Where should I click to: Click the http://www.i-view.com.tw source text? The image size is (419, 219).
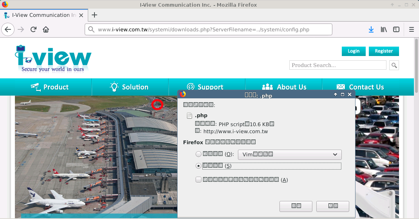236,131
